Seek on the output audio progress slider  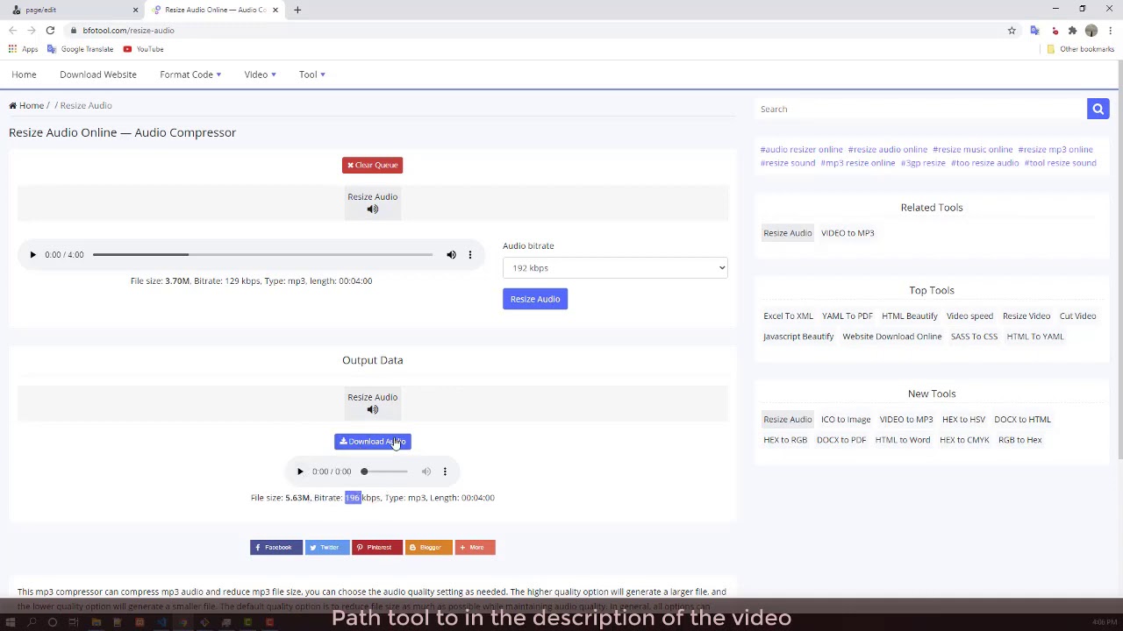coord(385,471)
